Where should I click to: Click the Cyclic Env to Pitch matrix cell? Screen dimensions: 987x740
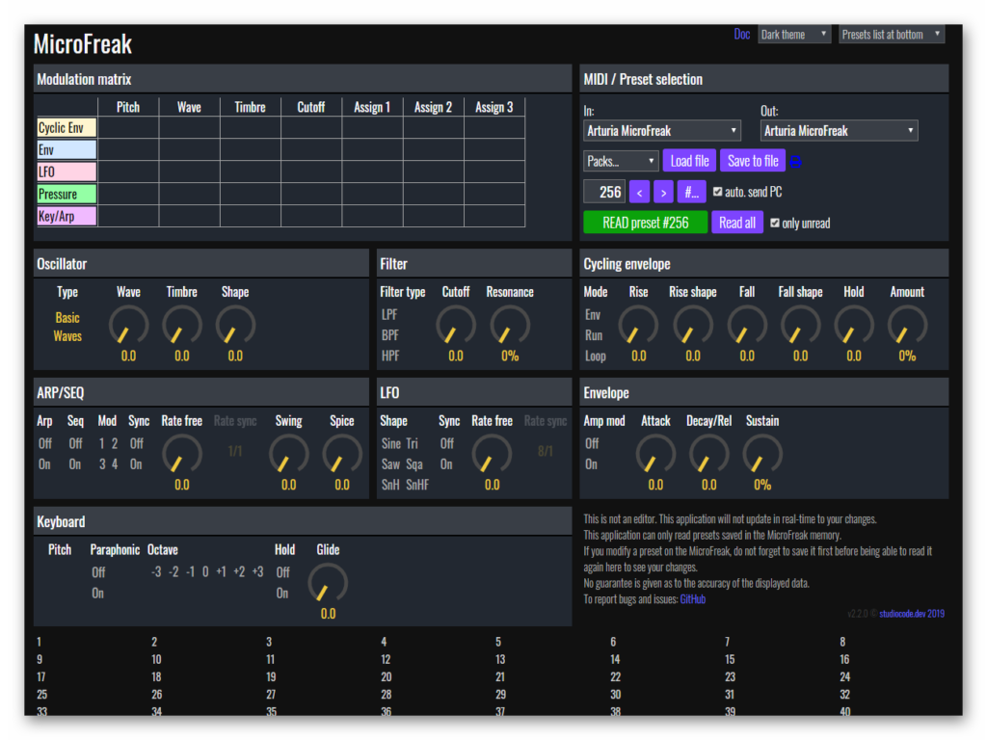click(x=128, y=128)
